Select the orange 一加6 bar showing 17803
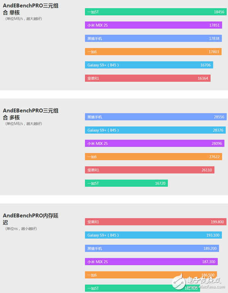The width and height of the screenshot is (228, 293). tap(153, 52)
